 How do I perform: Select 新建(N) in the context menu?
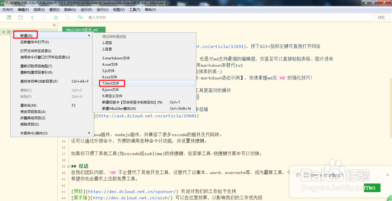(51, 36)
